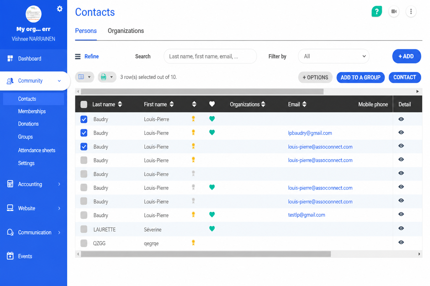Click the green heart in LAURETTE row
This screenshot has width=430, height=286.
(212, 228)
